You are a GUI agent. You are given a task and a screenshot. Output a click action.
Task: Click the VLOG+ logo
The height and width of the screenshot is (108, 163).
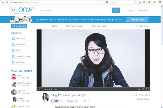click(x=22, y=10)
